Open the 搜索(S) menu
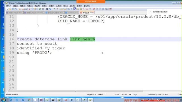The height and width of the screenshot is (102, 182). pos(23,6)
